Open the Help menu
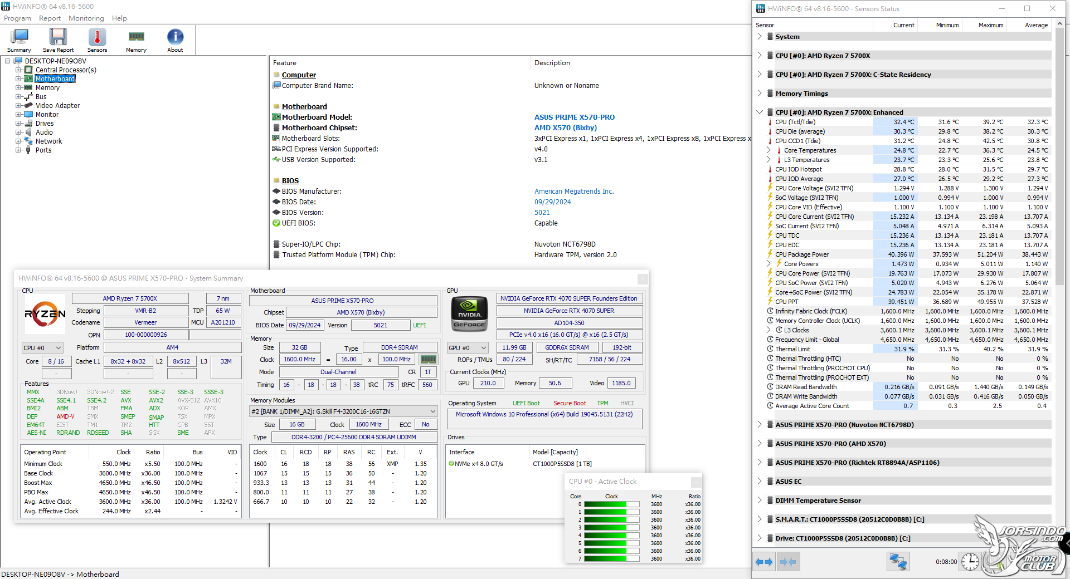This screenshot has width=1070, height=579. 119,18
